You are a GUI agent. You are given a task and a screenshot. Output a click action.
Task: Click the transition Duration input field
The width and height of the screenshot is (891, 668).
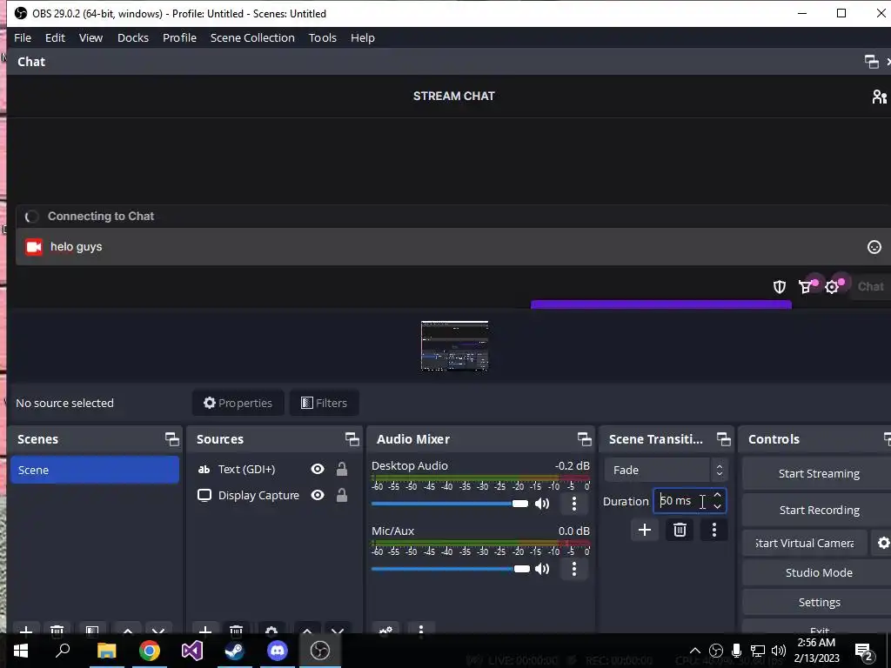coord(682,501)
